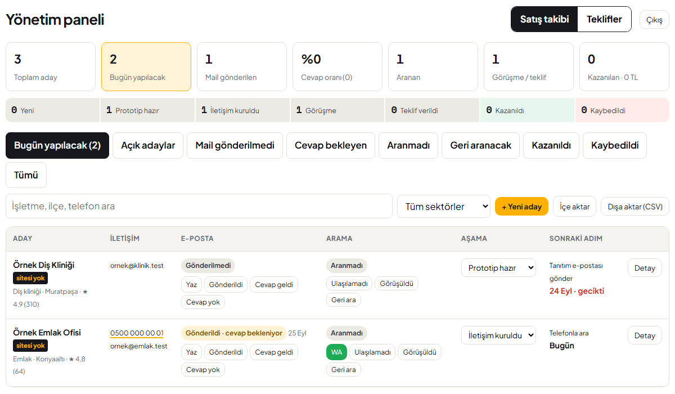Click the ornek@klinik.test email

pos(137,266)
